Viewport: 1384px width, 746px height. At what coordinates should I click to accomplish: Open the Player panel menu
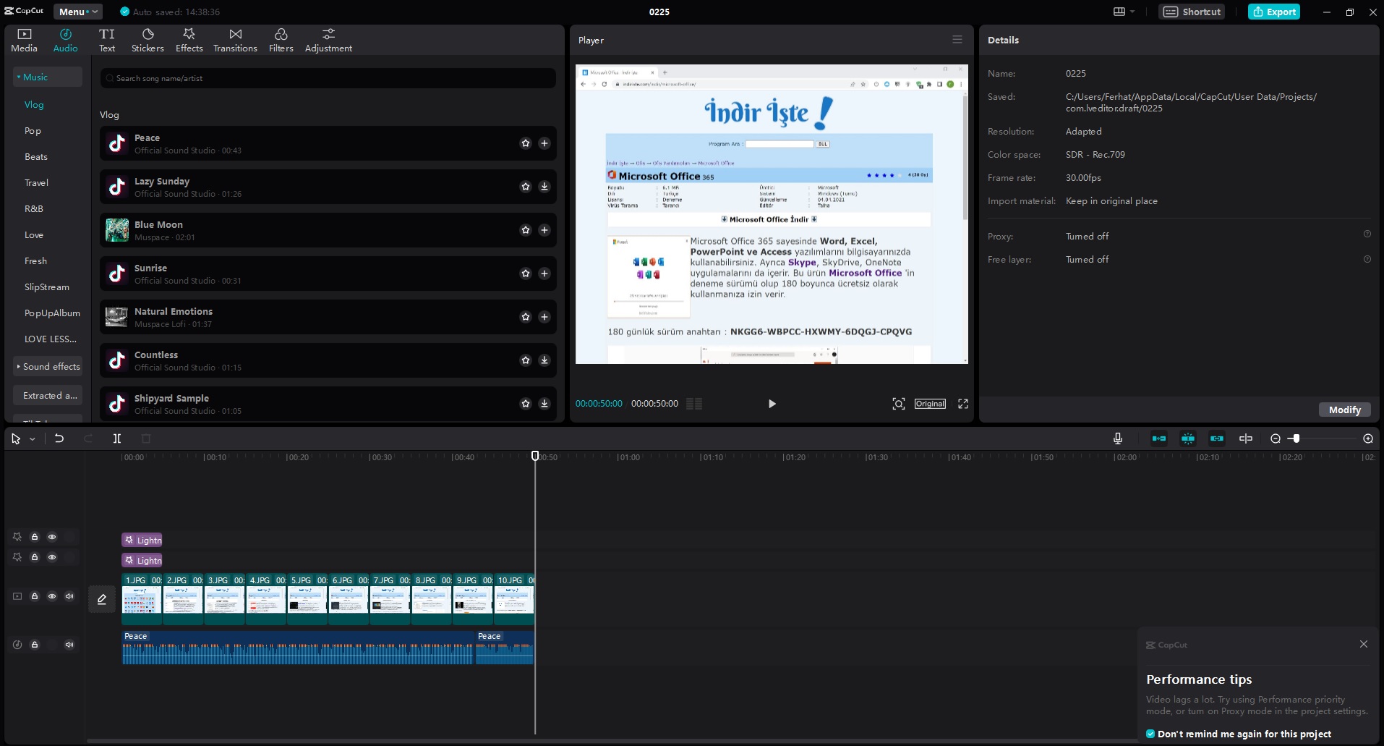[957, 40]
